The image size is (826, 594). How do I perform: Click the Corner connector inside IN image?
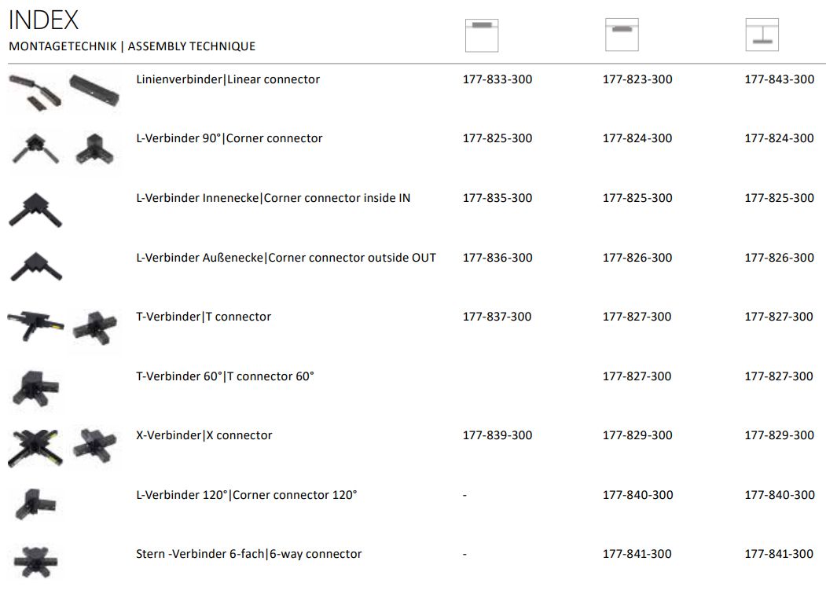pos(35,210)
